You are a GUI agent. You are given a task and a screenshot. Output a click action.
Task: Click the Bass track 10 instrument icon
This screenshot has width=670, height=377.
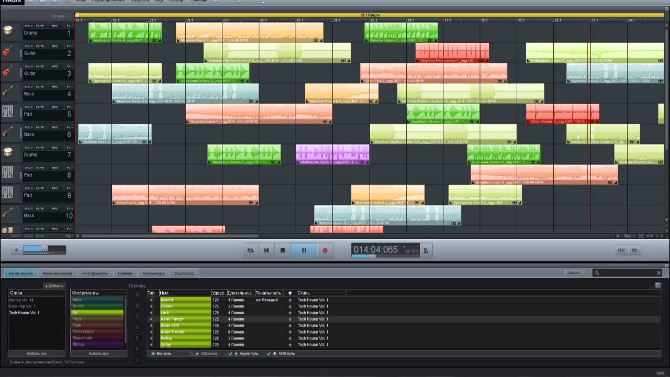[7, 213]
